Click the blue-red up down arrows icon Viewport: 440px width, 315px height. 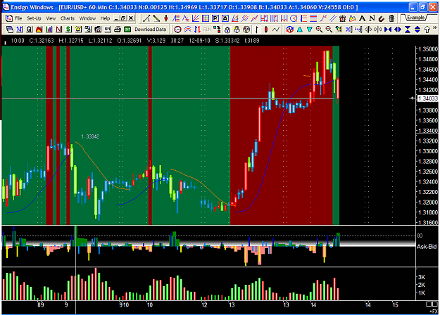[197, 30]
